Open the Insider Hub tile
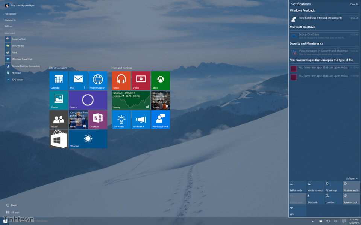 pyautogui.click(x=141, y=120)
